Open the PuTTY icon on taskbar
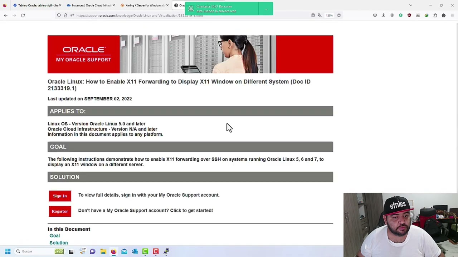This screenshot has height=257, width=458. click(166, 251)
